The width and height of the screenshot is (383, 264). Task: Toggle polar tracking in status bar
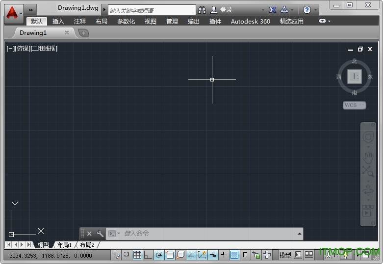(159, 255)
